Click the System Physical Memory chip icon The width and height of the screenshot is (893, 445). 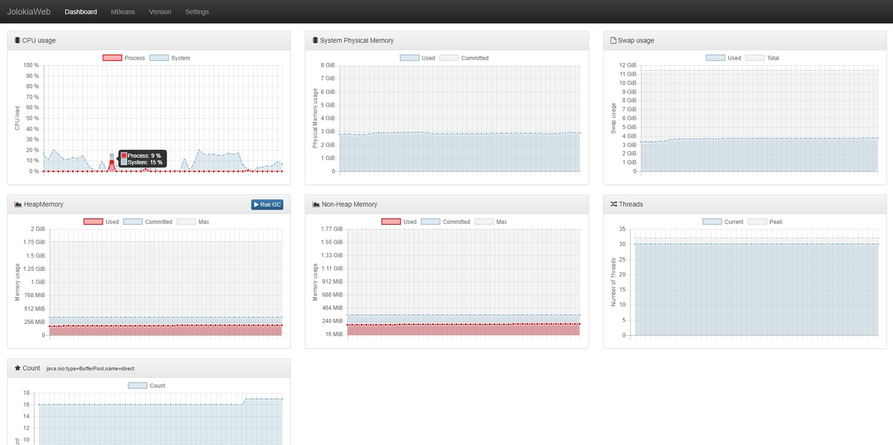pyautogui.click(x=315, y=40)
